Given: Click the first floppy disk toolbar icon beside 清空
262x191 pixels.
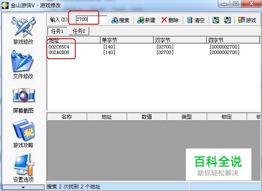Looking at the screenshot, I should click(216, 20).
